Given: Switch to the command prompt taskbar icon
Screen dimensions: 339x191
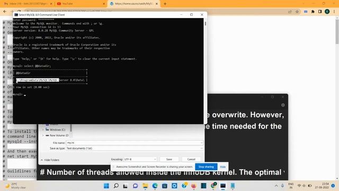Looking at the screenshot, I should (223, 186).
